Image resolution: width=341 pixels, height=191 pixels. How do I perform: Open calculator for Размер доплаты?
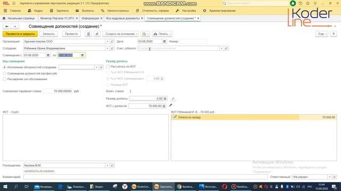click(x=165, y=99)
